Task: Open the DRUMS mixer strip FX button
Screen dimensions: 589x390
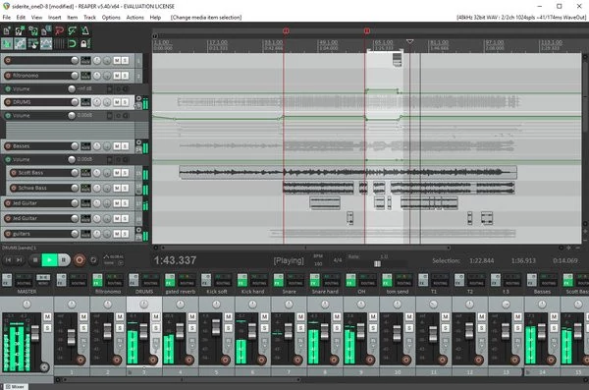Action: click(x=134, y=280)
